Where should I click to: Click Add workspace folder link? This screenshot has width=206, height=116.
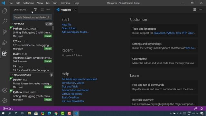75,32
